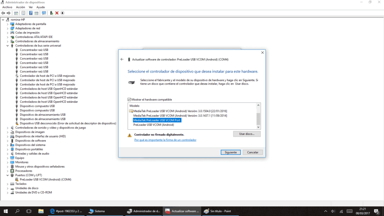This screenshot has width=384, height=216.
Task: Select Entradas y salidas de audio category
Action: click(x=32, y=154)
